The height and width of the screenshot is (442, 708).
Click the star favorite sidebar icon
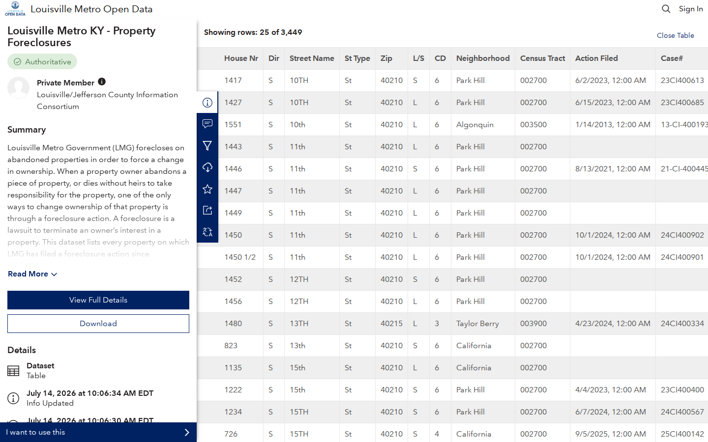(207, 189)
